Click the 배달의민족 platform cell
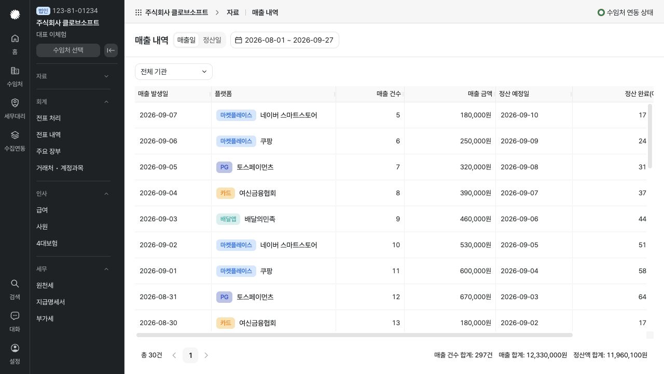This screenshot has height=374, width=664. click(x=273, y=219)
